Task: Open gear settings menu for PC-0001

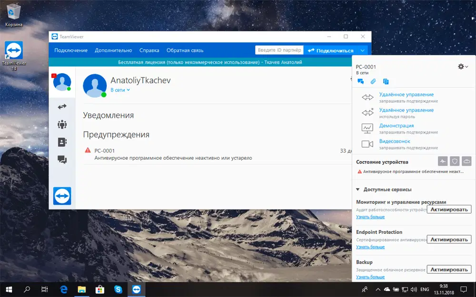Action: pos(463,67)
